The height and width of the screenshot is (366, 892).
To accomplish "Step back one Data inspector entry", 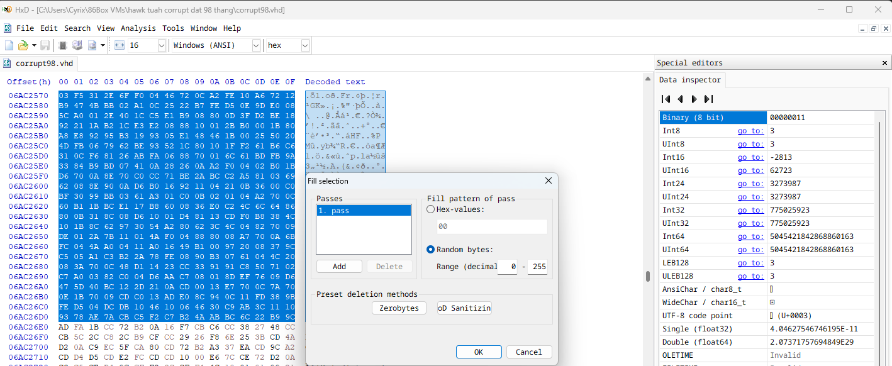I will [x=680, y=99].
